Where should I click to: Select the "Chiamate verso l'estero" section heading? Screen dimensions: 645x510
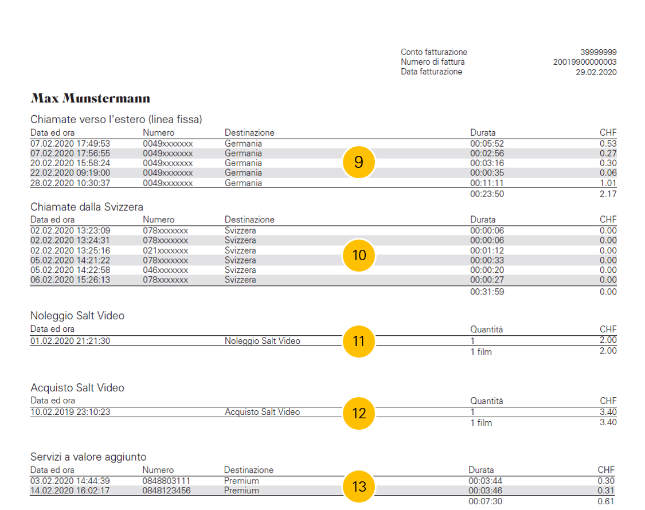click(x=116, y=120)
